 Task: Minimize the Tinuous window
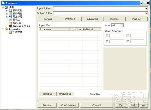(141, 3)
